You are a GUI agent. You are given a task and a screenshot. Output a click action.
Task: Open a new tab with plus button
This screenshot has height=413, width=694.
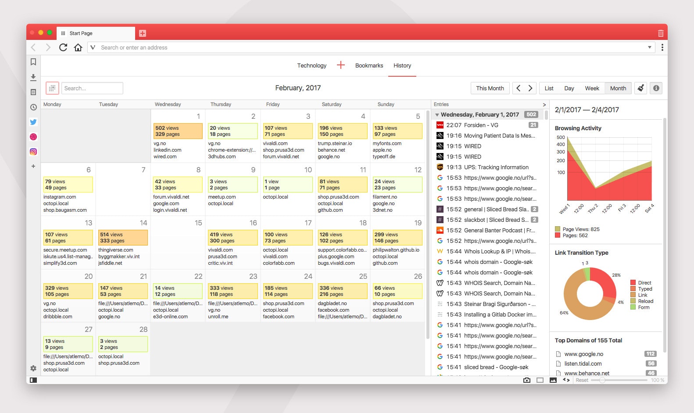click(143, 33)
